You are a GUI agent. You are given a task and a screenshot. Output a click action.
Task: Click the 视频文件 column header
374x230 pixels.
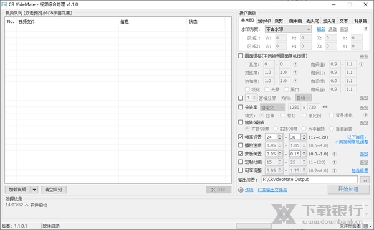click(67, 22)
